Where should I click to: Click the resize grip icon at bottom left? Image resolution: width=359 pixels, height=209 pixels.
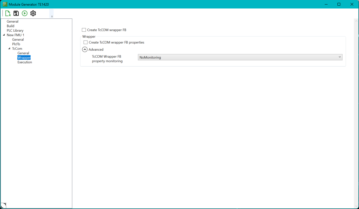pos(4,205)
